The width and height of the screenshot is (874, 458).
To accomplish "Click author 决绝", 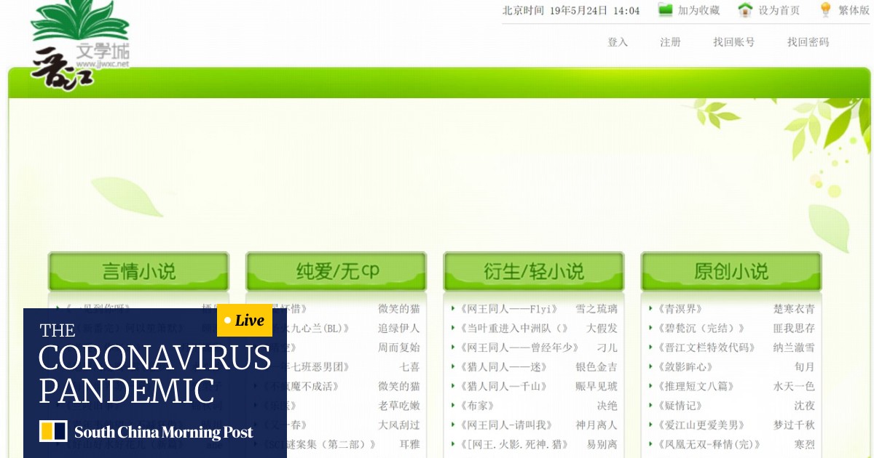I will [607, 406].
